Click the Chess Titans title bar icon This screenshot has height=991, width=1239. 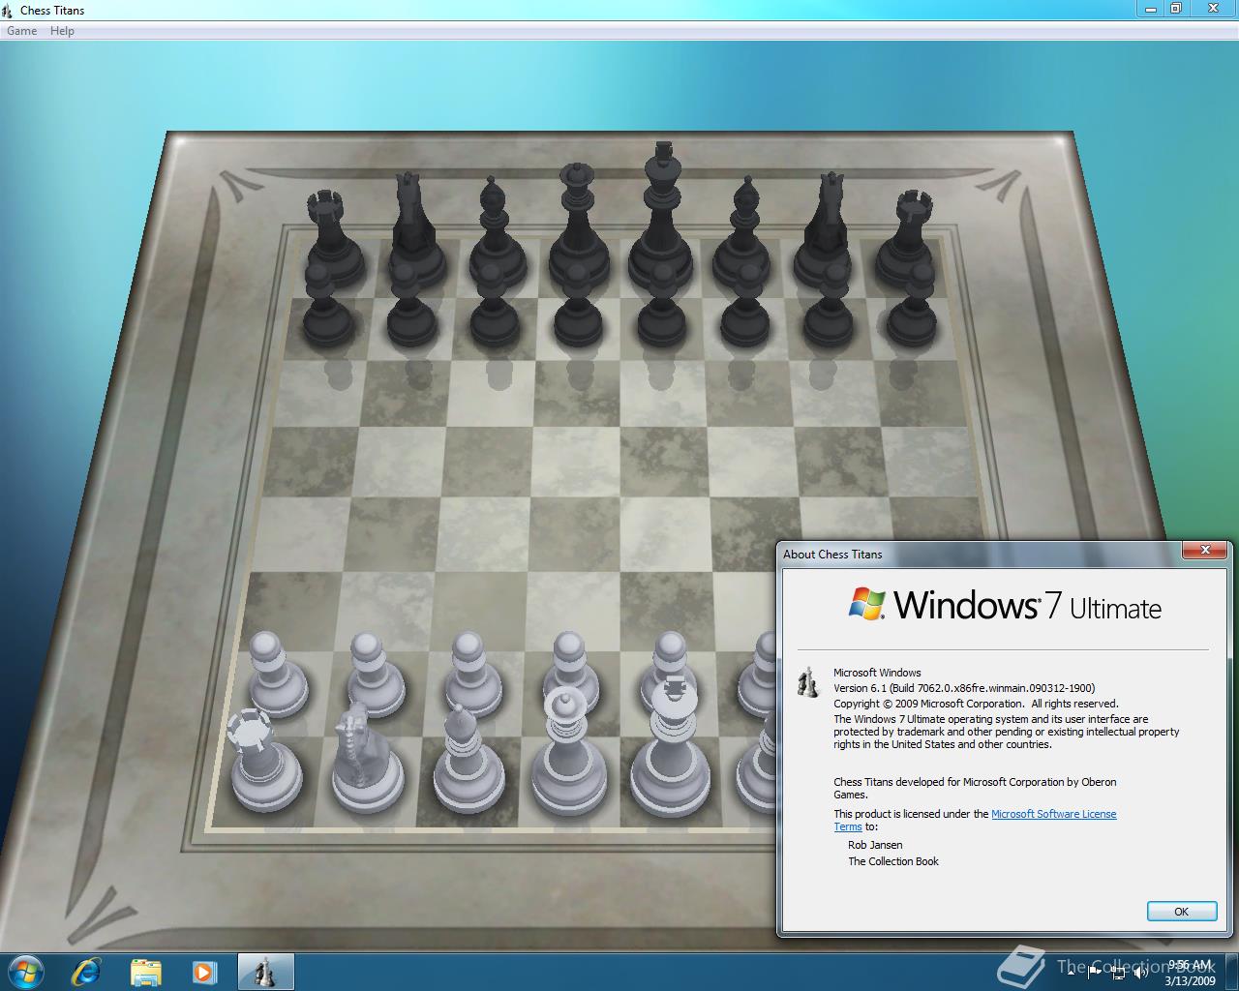[x=10, y=10]
